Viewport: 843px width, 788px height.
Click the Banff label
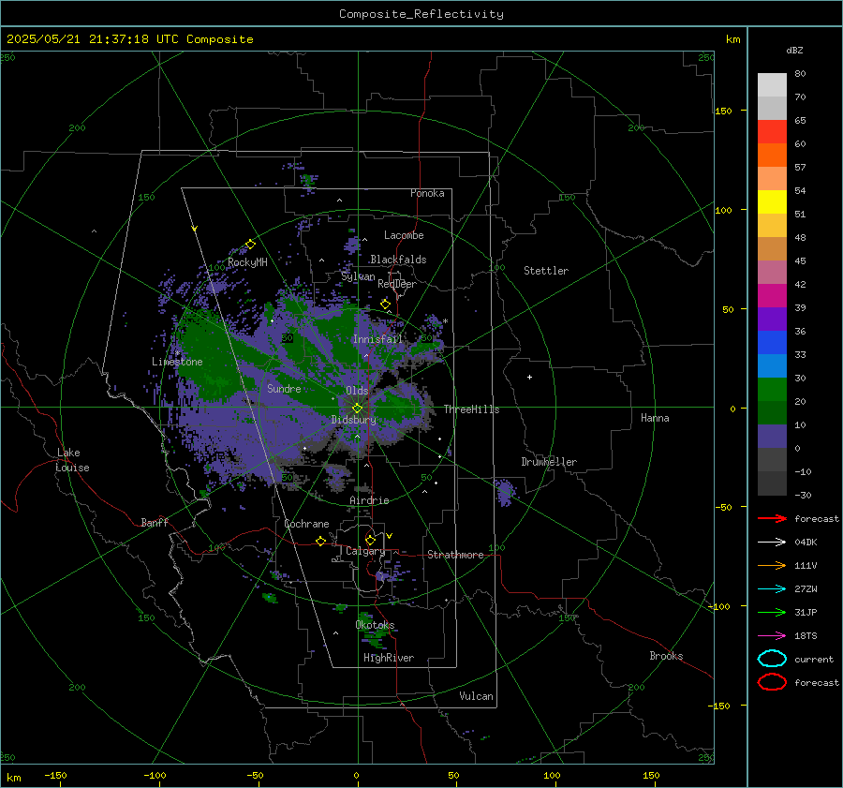[155, 523]
